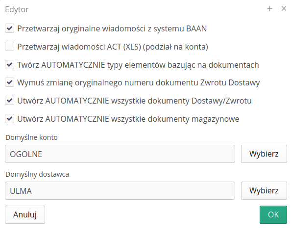The width and height of the screenshot is (291, 240).
Task: Uncheck the BAAN original messages checkbox
Action: tap(9, 28)
